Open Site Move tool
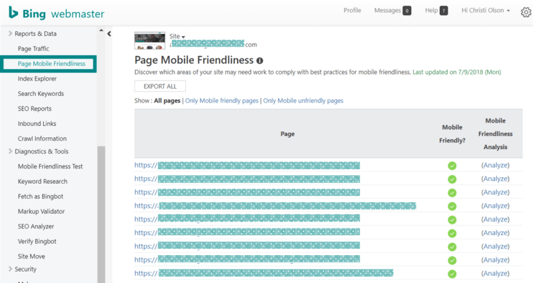Viewport: 533px width, 283px height. pyautogui.click(x=31, y=256)
